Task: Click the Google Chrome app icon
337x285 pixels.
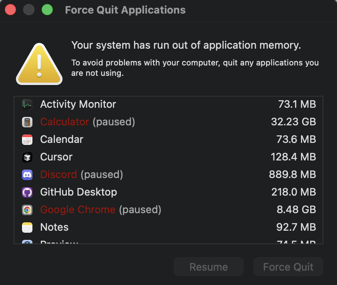Action: tap(27, 210)
